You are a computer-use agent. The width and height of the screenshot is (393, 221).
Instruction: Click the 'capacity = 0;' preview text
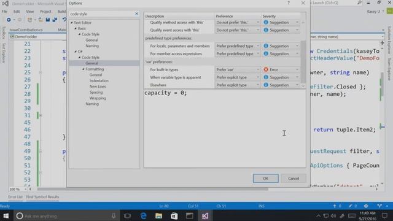pyautogui.click(x=165, y=93)
